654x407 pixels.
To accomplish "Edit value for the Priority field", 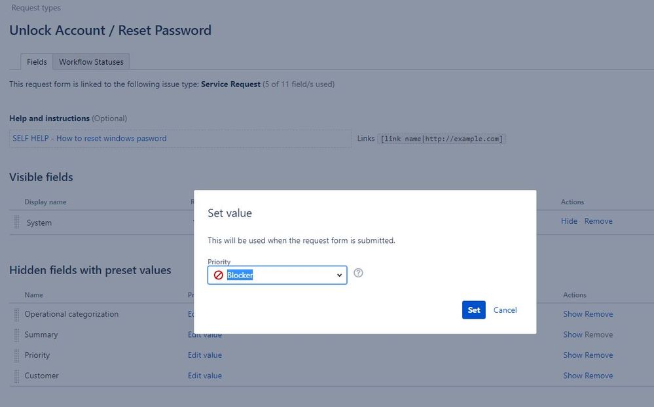I will (205, 355).
